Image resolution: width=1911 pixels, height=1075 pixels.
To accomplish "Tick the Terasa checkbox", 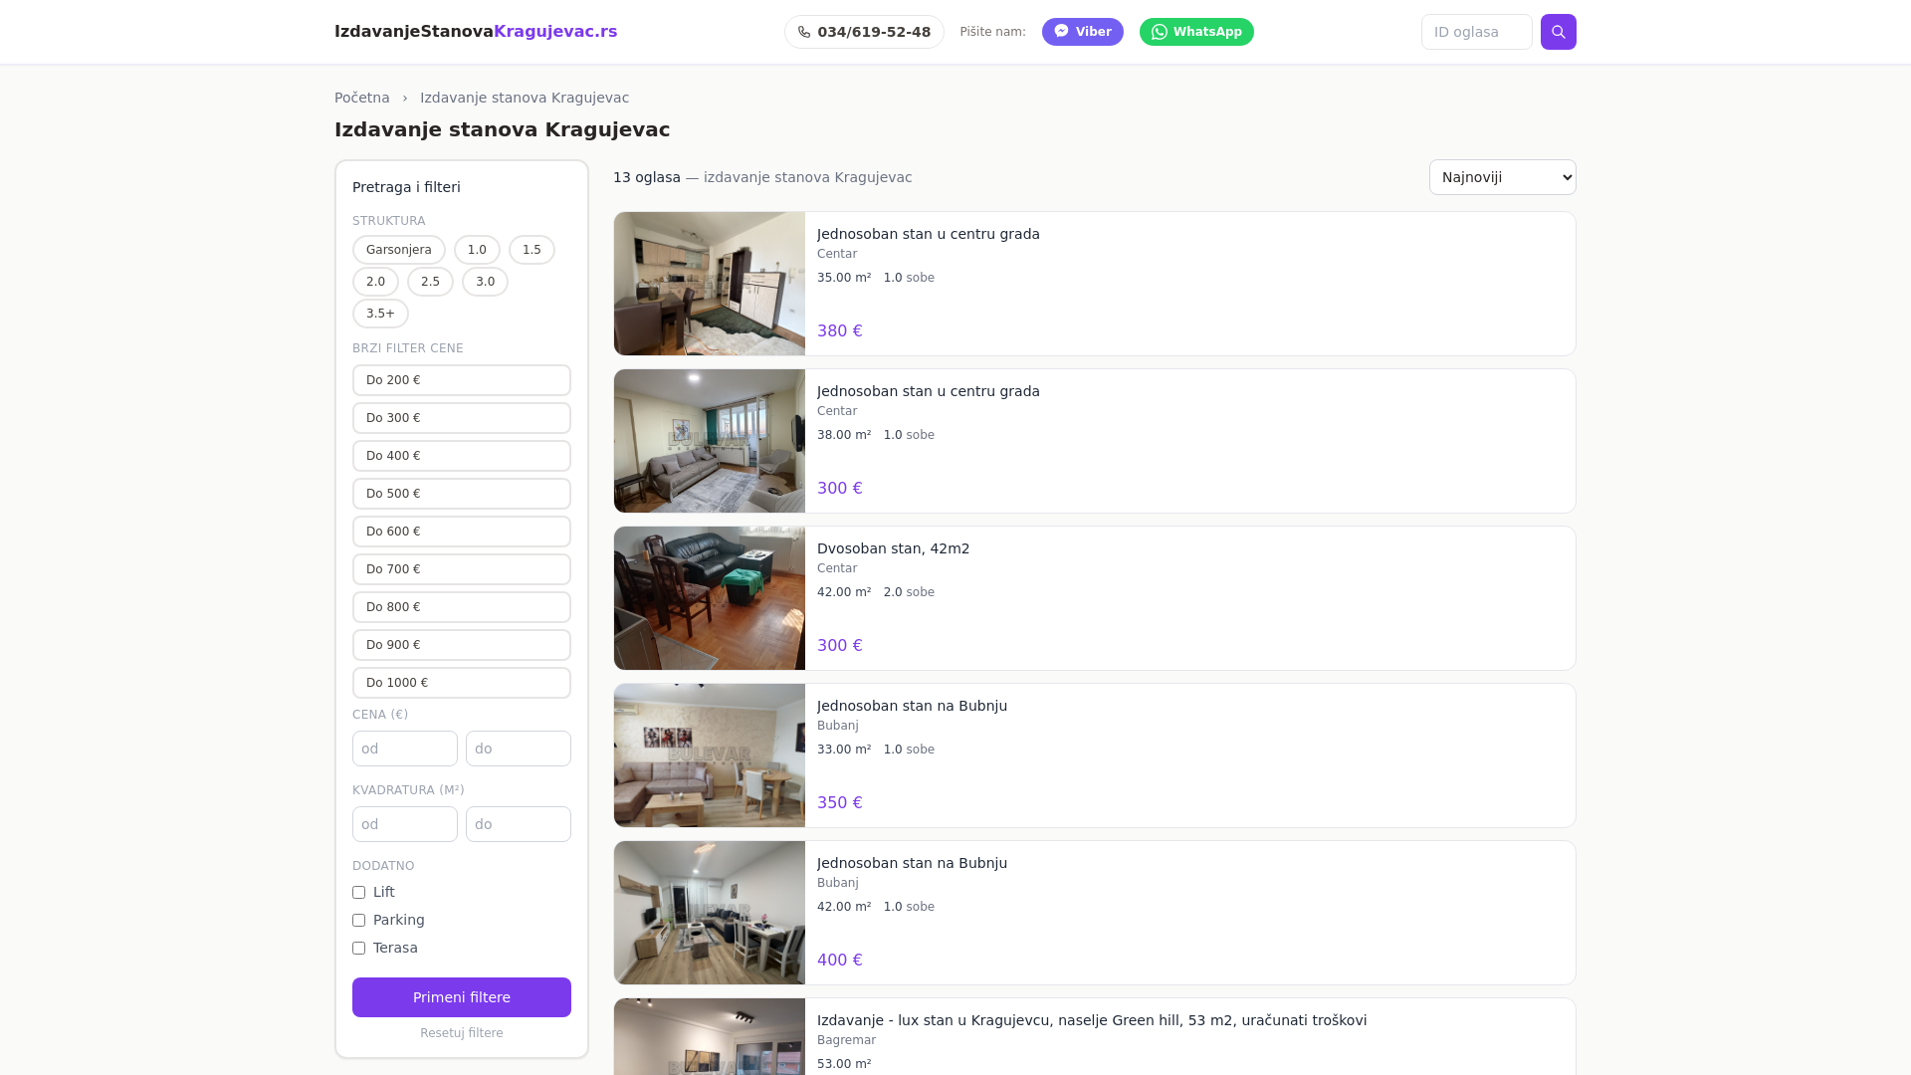I will click(359, 949).
